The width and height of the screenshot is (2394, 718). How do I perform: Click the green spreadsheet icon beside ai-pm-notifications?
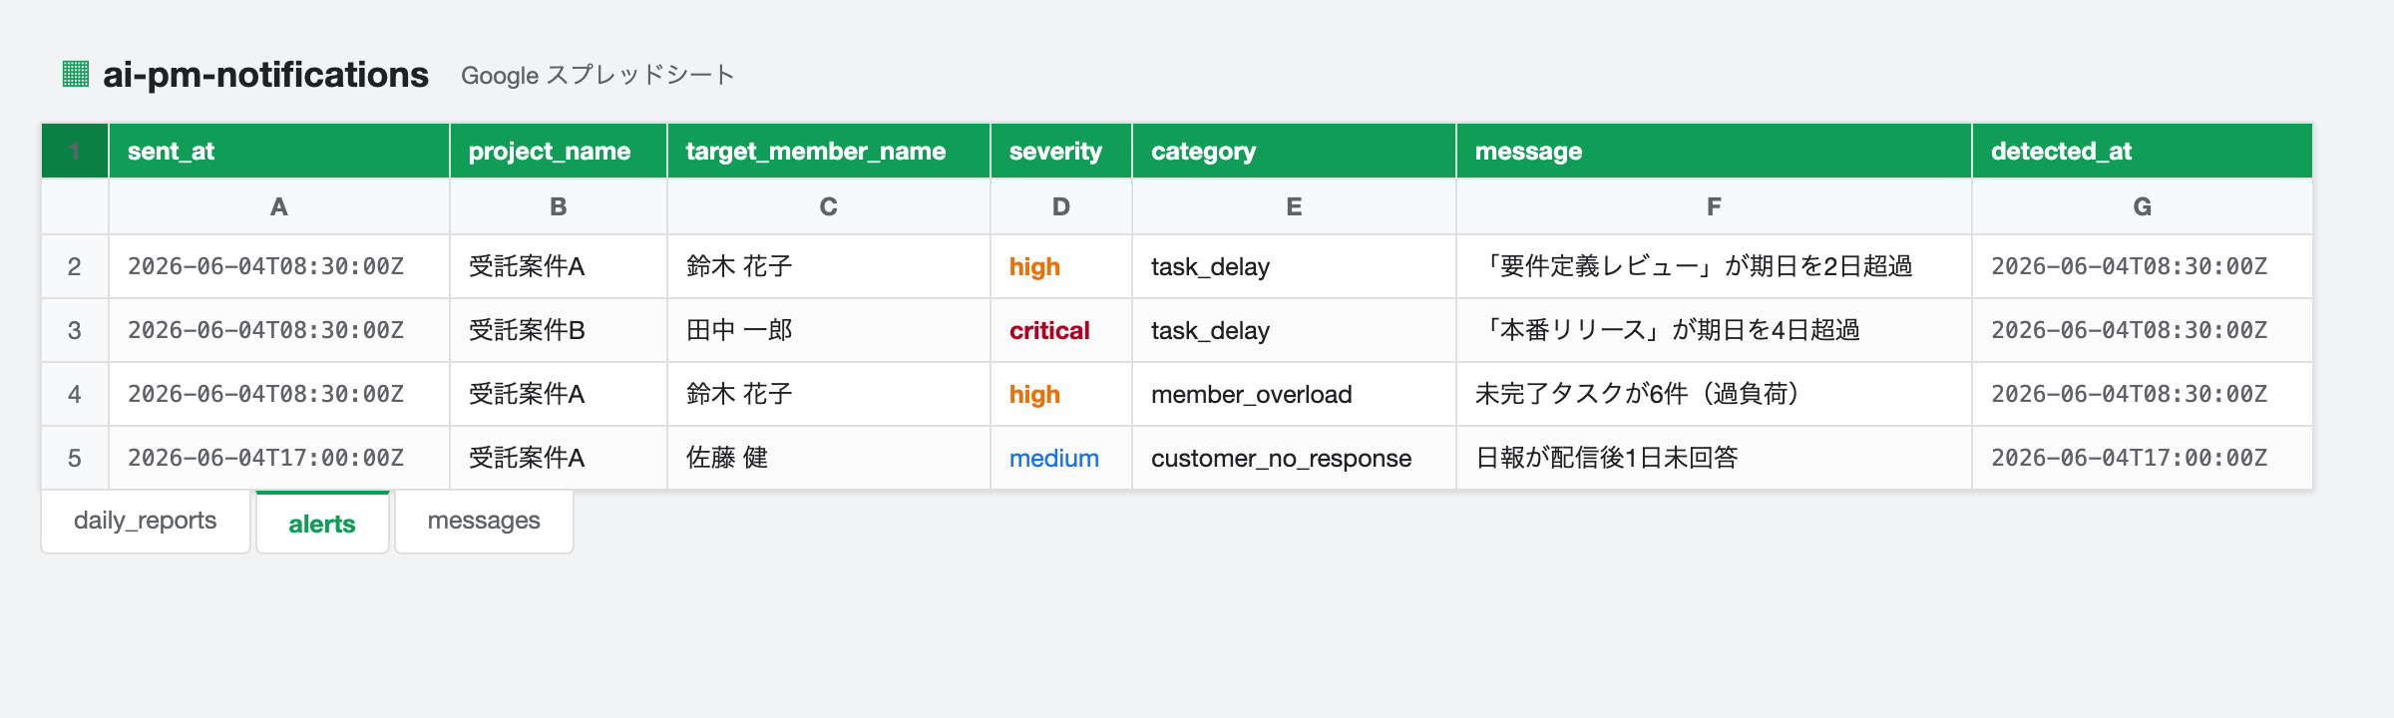76,74
